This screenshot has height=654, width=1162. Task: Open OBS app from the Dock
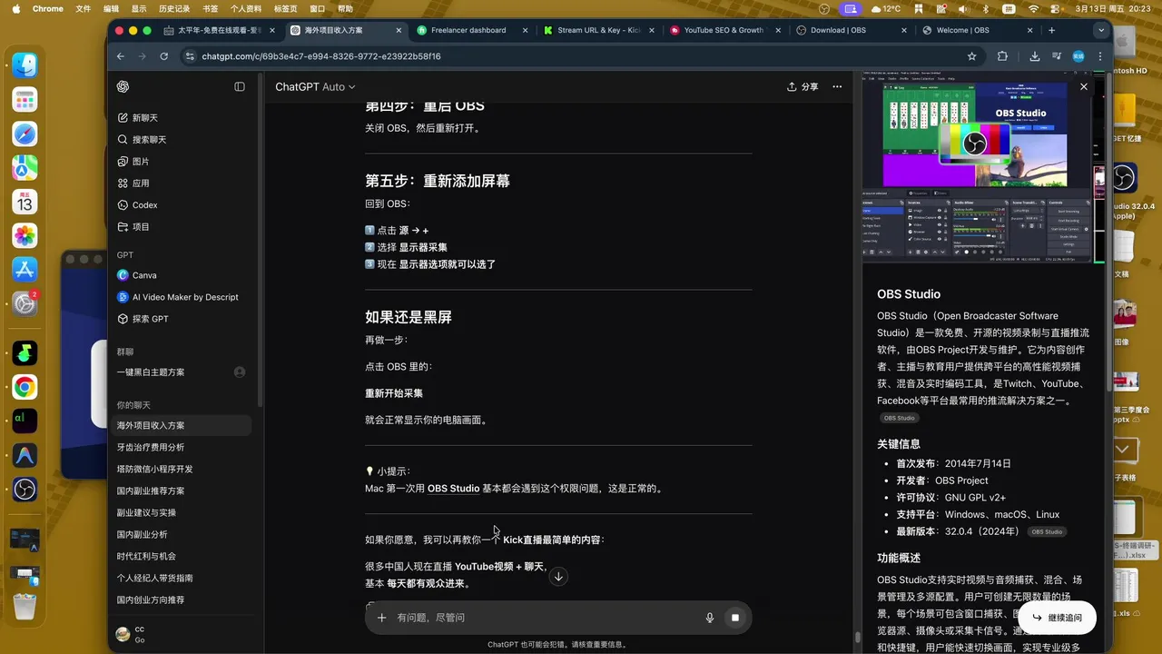pos(25,490)
